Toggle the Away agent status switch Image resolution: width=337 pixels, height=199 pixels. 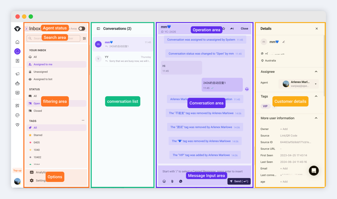[x=82, y=29]
